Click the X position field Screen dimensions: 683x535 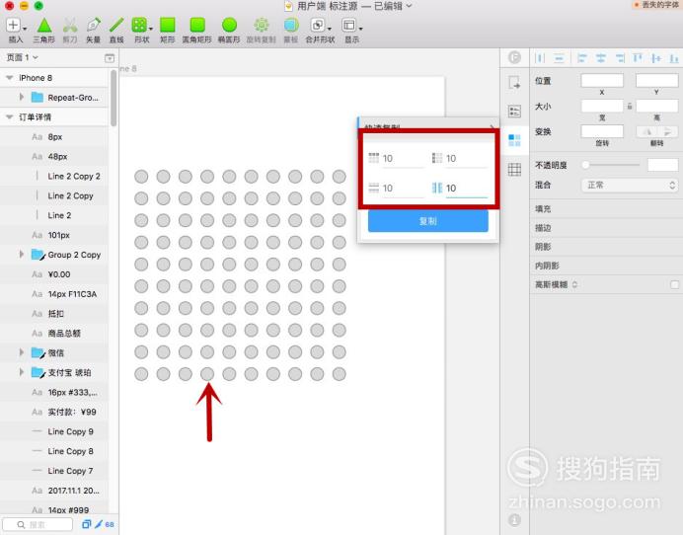pos(602,81)
